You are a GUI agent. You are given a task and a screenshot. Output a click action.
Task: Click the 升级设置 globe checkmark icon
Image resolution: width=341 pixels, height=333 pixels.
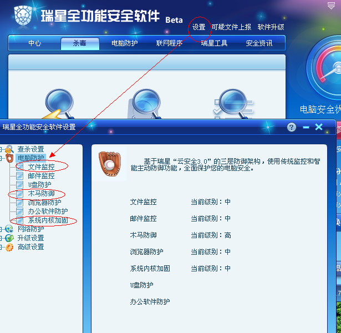[9, 238]
